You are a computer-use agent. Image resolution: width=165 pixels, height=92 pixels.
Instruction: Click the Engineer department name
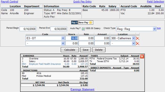point(29,13)
